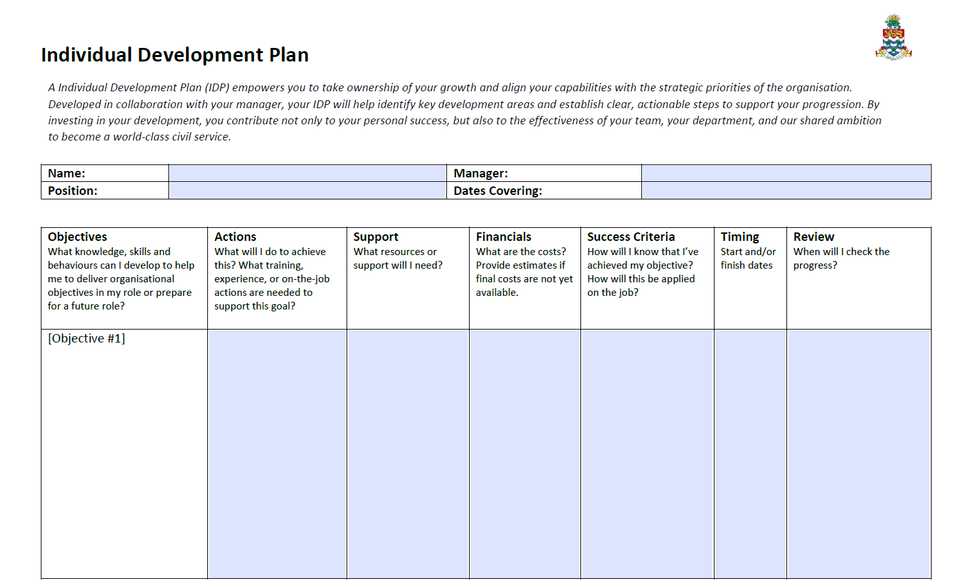Click the Success Criteria column heading

coord(631,237)
